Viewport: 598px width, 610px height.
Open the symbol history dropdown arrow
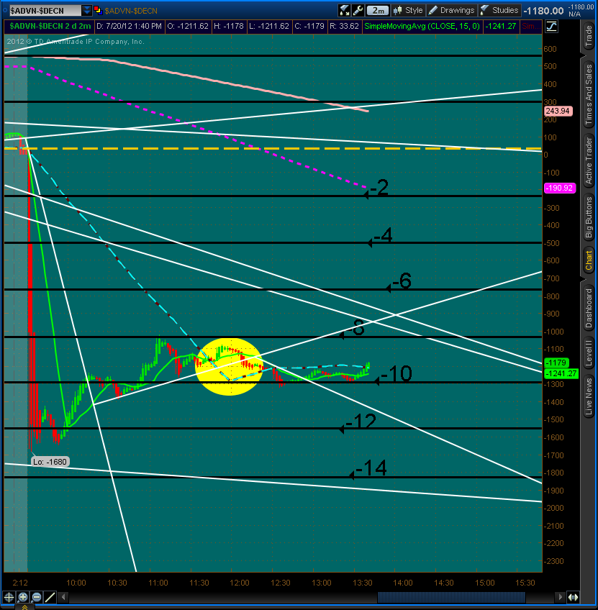[87, 11]
